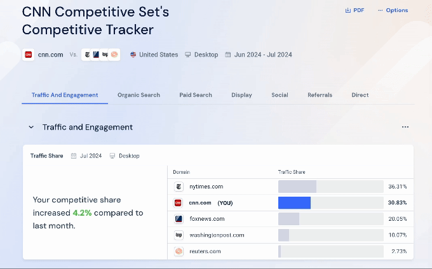
Task: Click the cnn.com favicon in the table
Action: click(178, 203)
